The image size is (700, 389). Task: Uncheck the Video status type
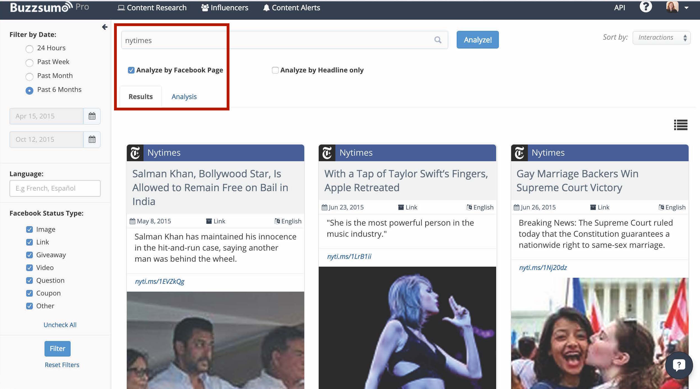[x=29, y=268]
